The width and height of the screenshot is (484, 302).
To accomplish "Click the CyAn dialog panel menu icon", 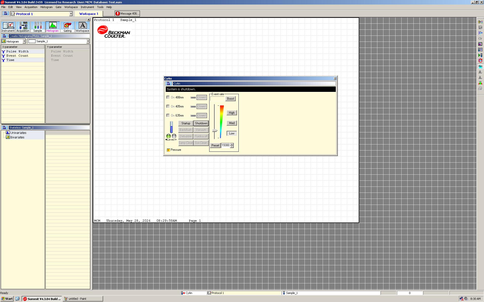I will 168,84.
